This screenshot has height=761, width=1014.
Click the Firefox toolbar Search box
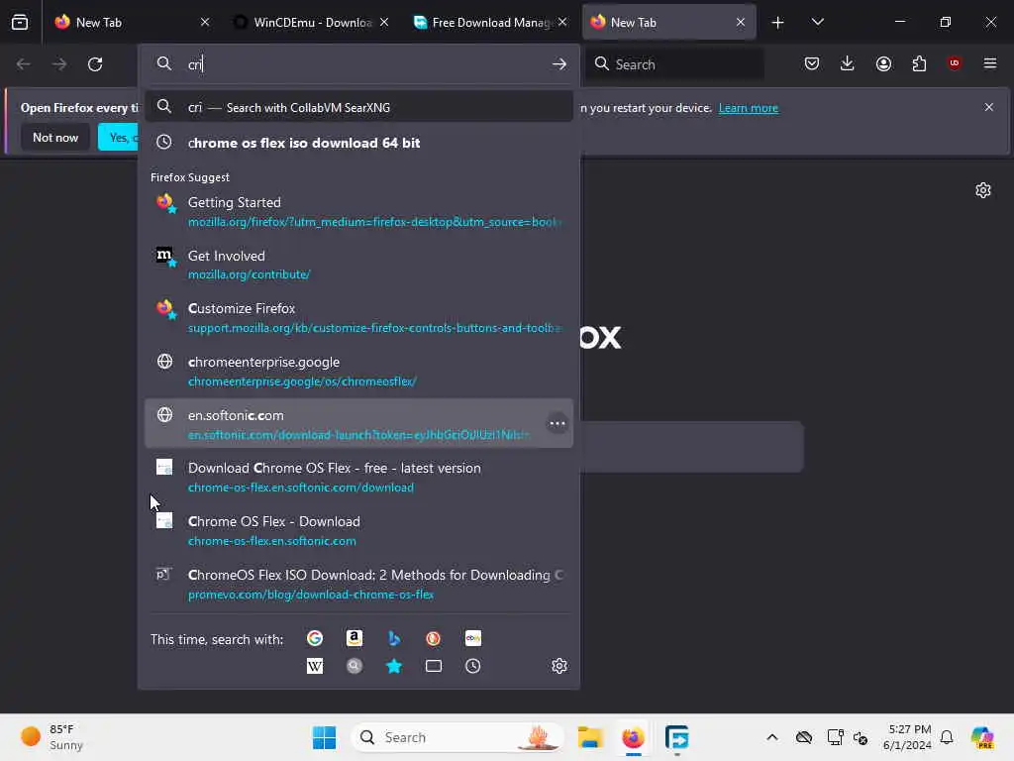tap(674, 64)
